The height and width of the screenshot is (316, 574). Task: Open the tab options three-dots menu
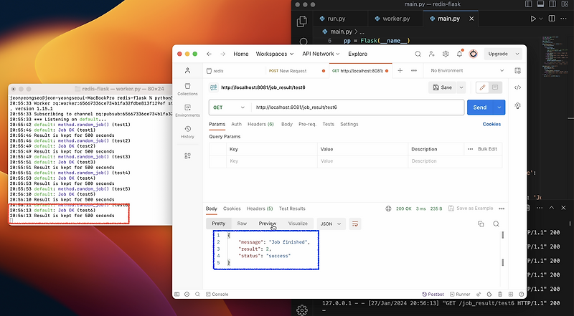414,71
